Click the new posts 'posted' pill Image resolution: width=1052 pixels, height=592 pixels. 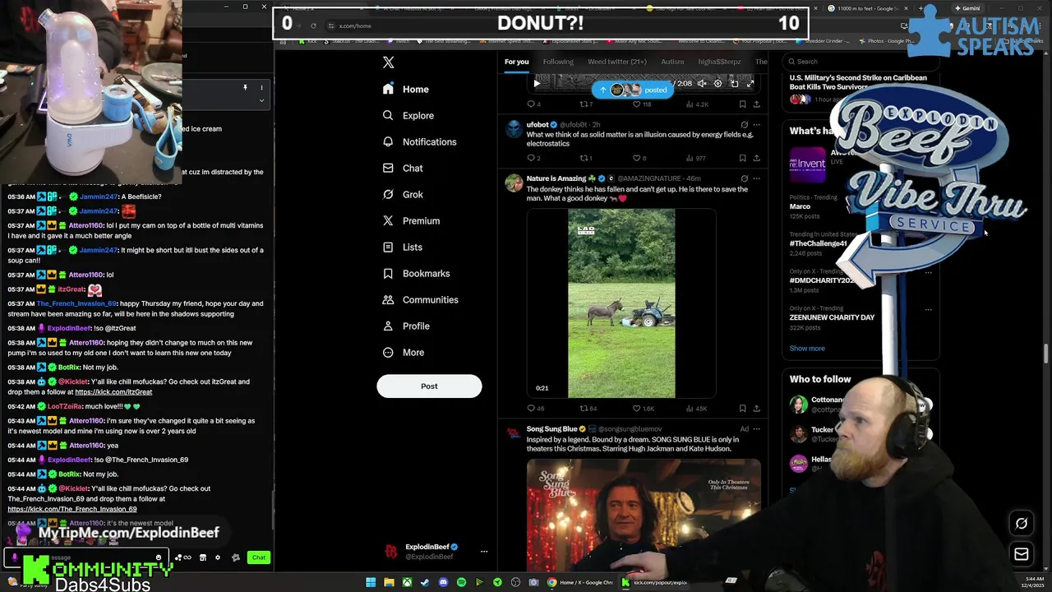point(633,90)
